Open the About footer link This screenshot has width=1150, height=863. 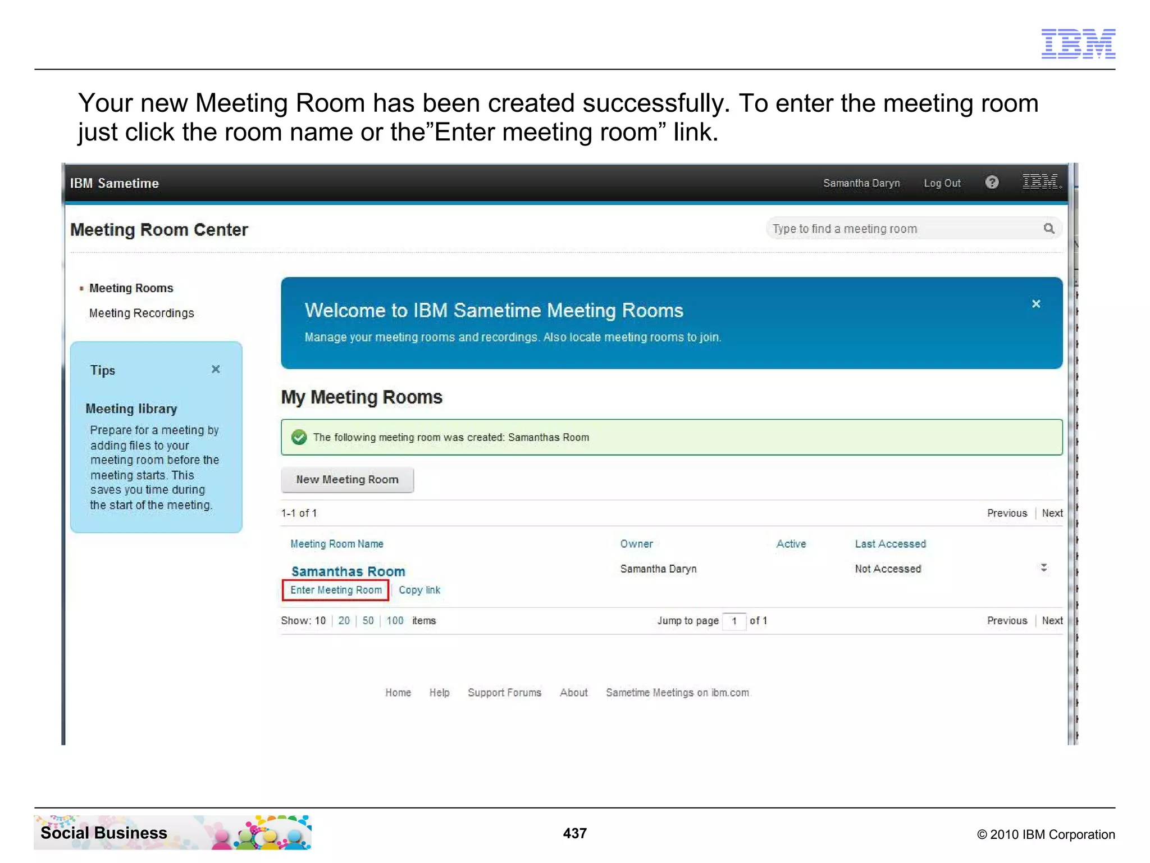coord(573,693)
